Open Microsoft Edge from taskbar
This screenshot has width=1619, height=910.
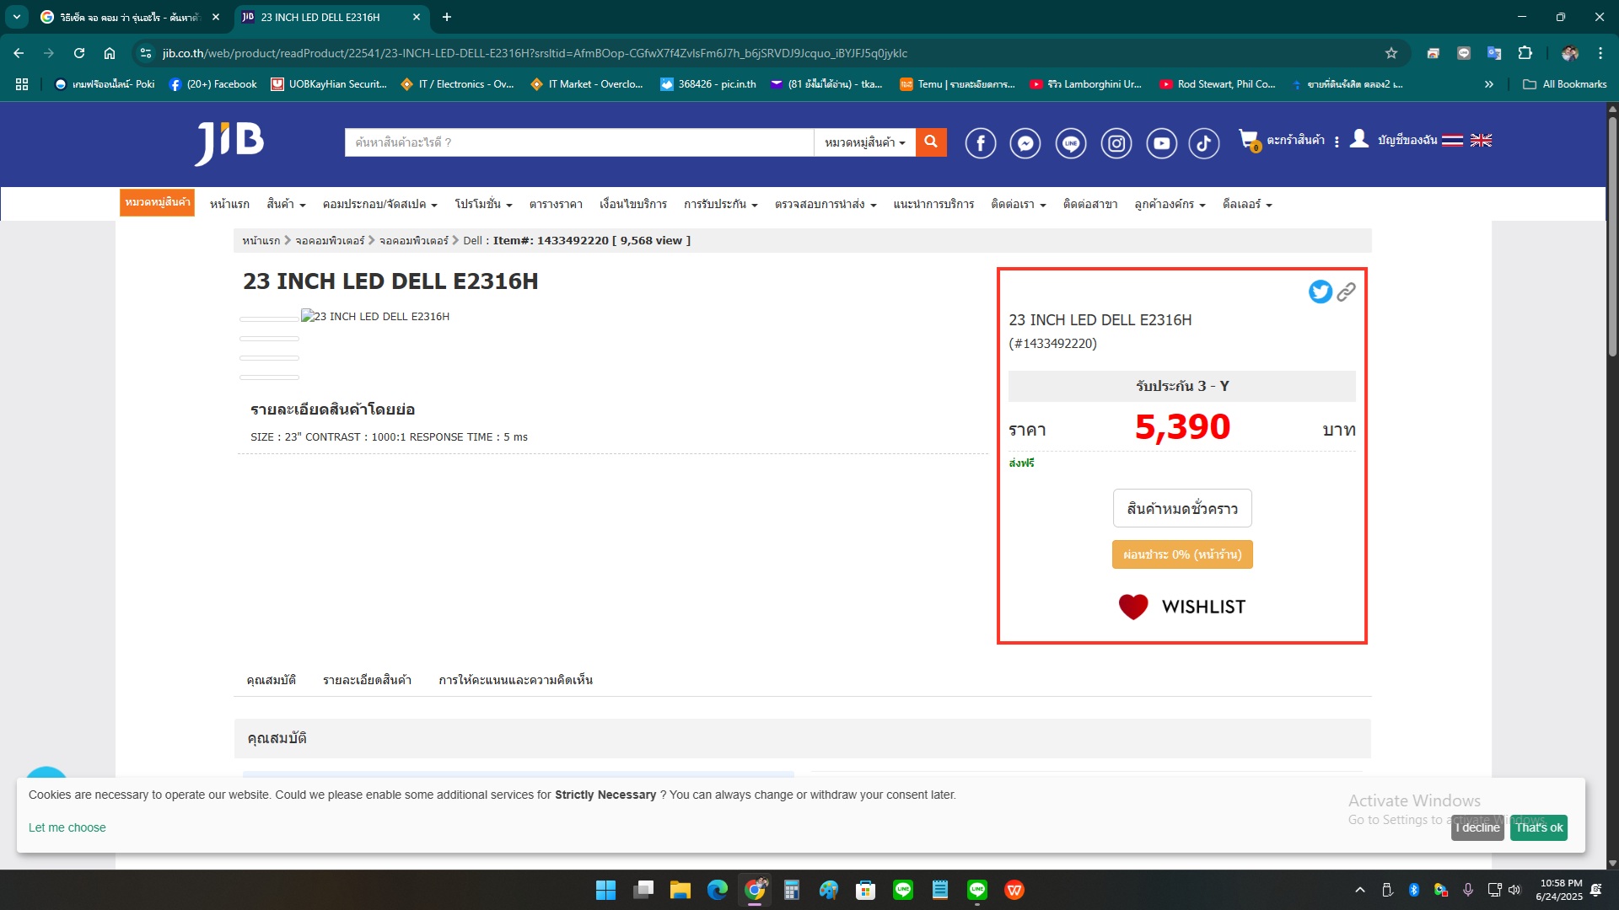pos(717,890)
